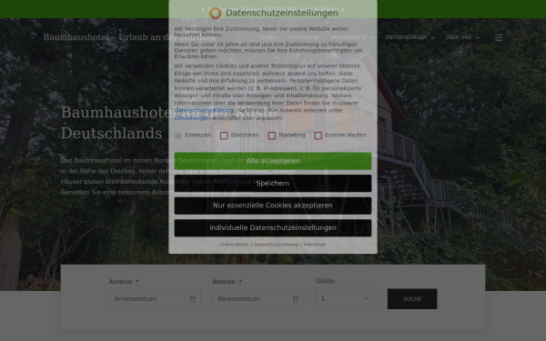This screenshot has height=341, width=546.
Task: Click the Datenschutzeinstellungen dialog heading
Action: [282, 13]
